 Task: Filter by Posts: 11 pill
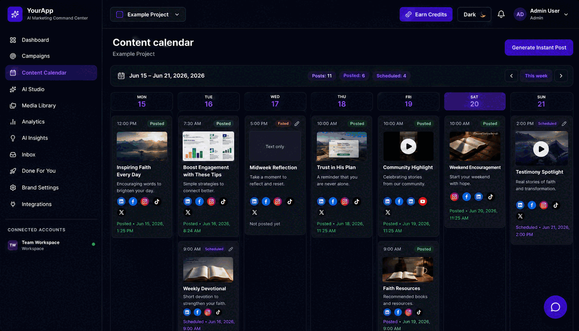point(322,76)
